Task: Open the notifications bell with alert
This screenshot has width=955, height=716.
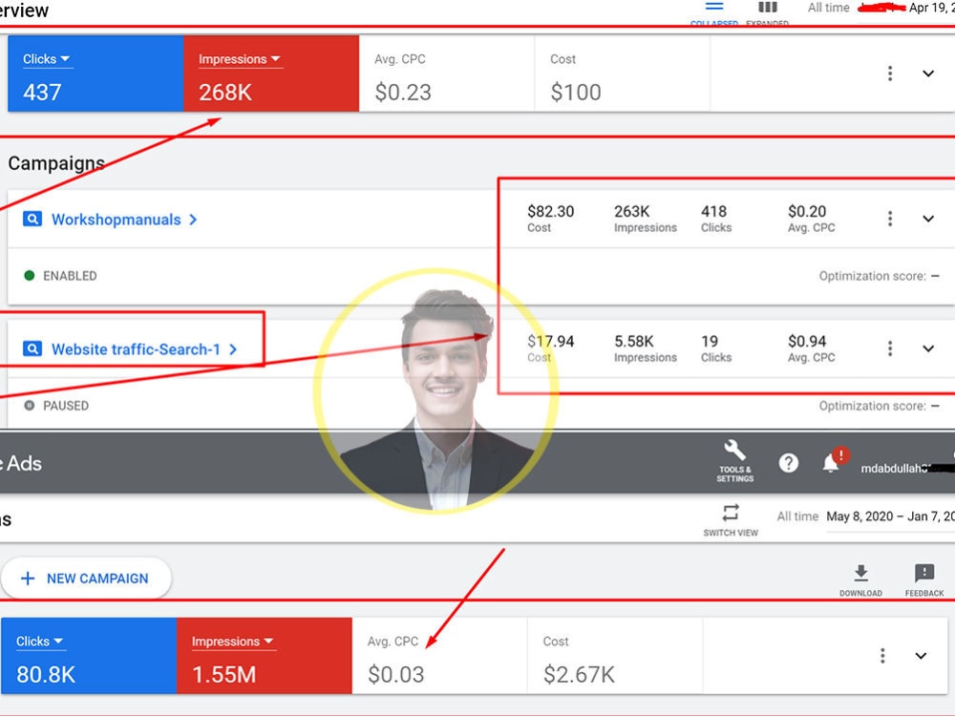Action: [x=833, y=460]
